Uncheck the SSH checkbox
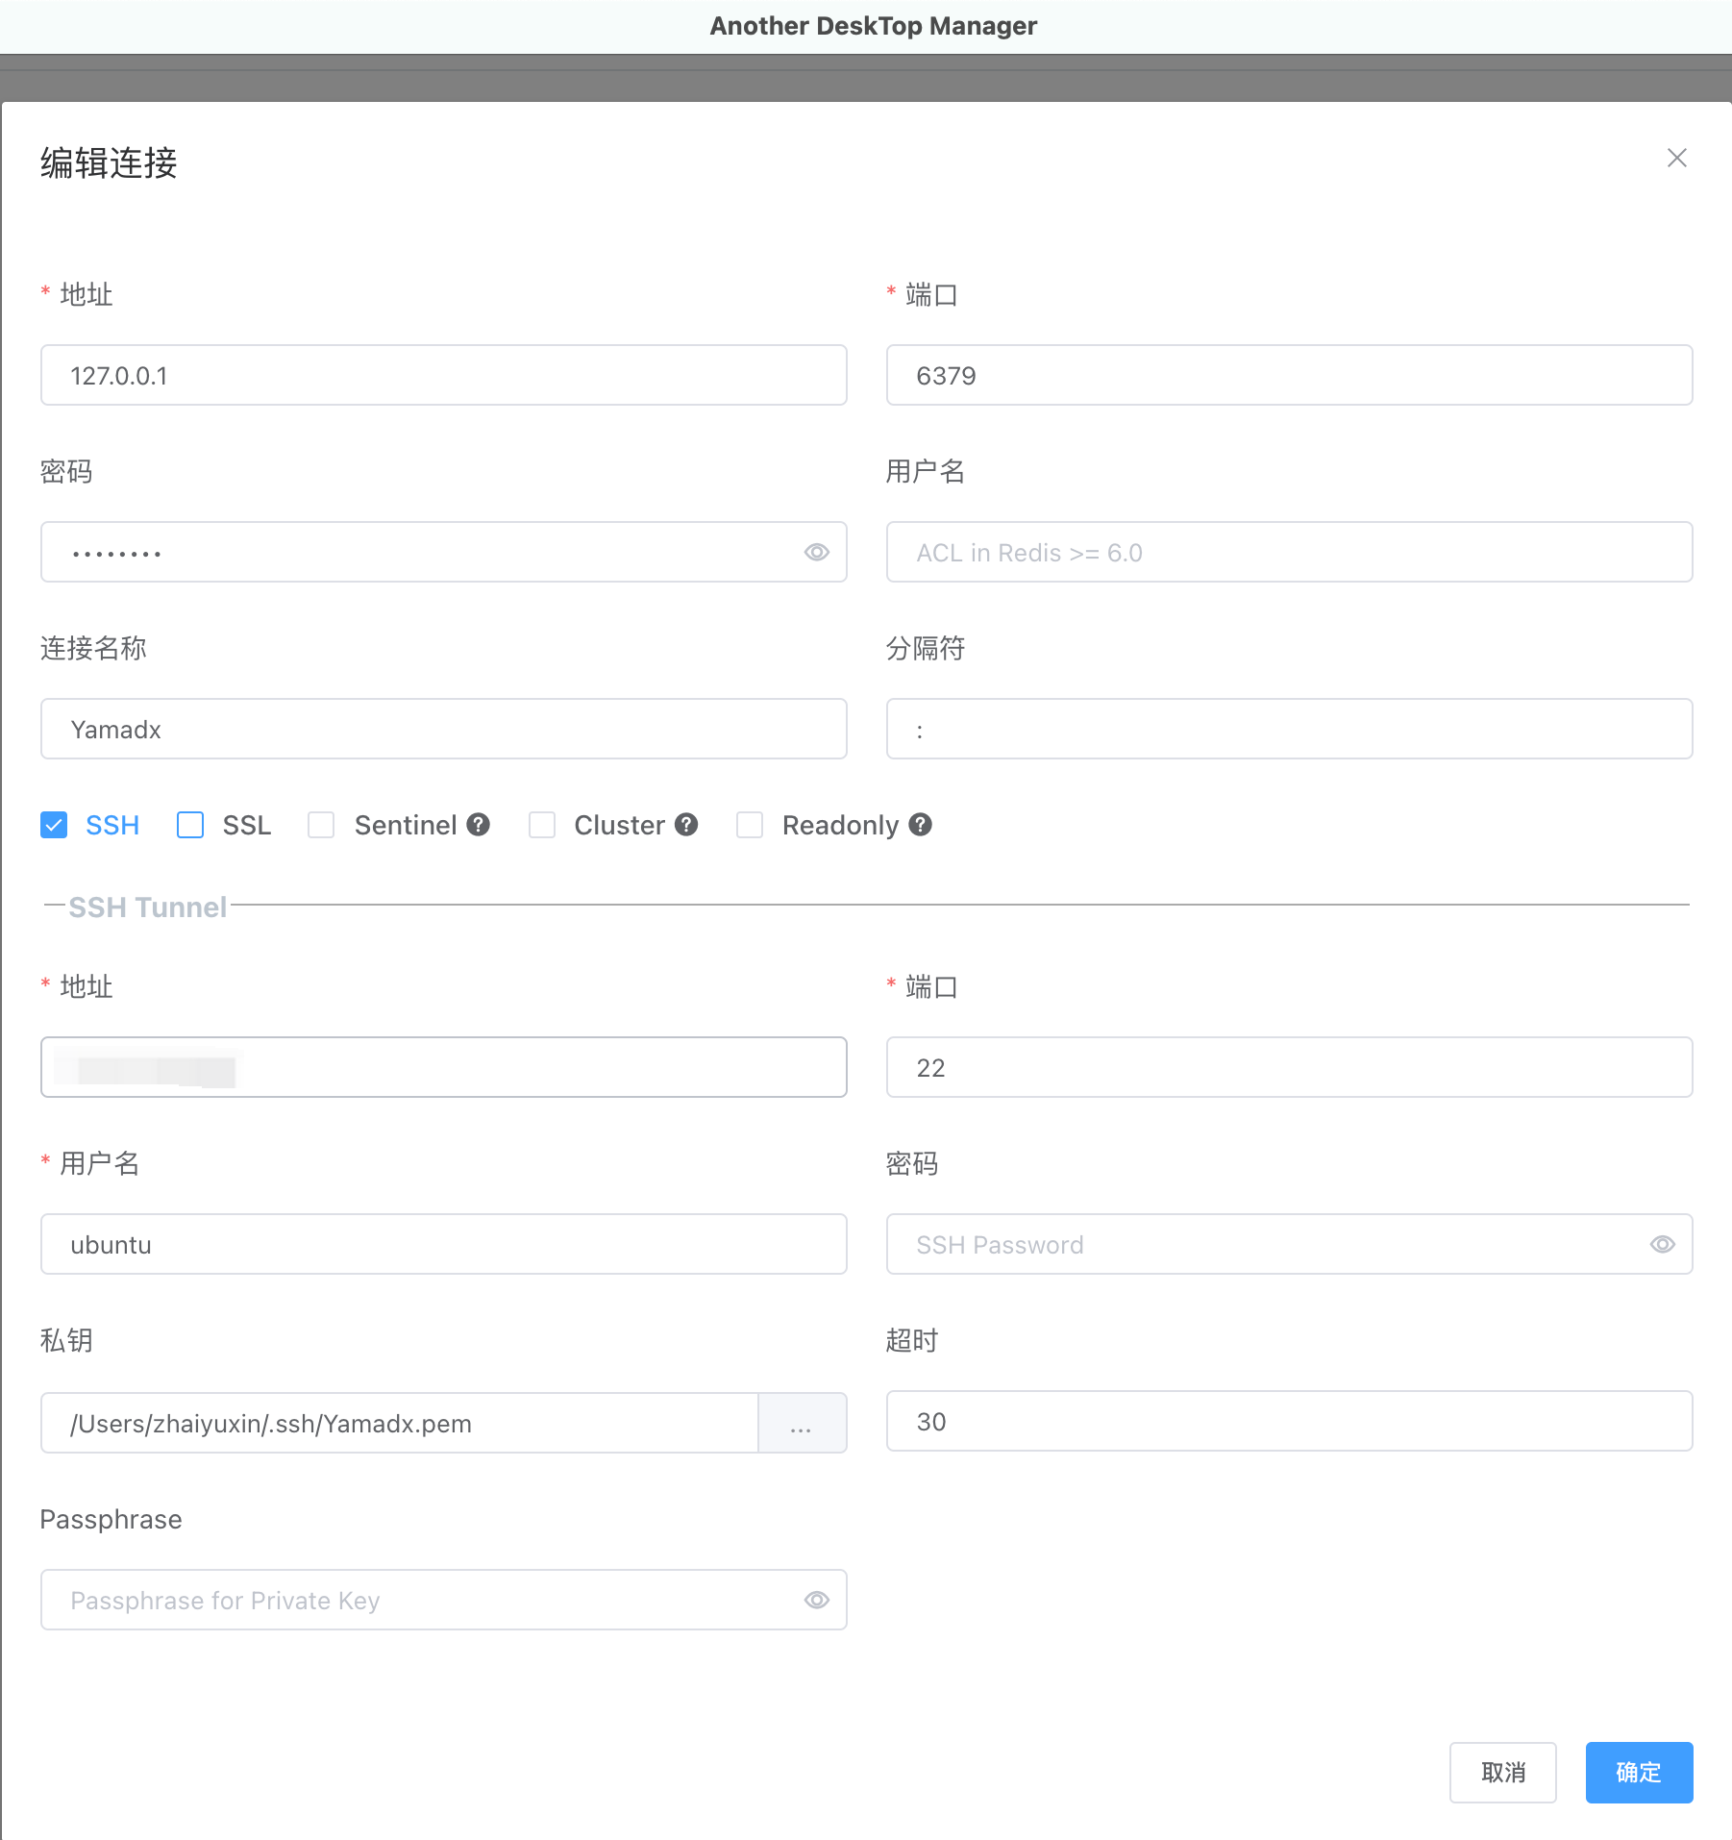1732x1840 pixels. pos(54,825)
